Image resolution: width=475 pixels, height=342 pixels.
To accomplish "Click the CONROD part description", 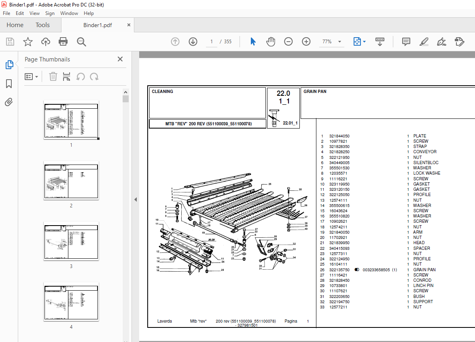I will coord(422,280).
